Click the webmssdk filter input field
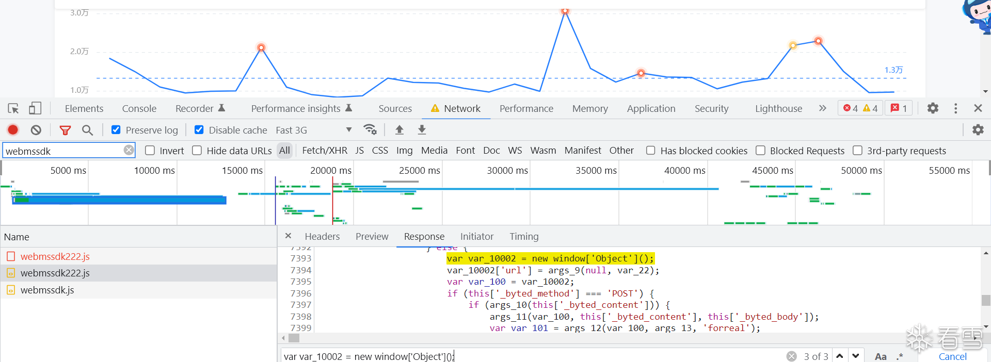Image resolution: width=991 pixels, height=362 pixels. [x=63, y=151]
